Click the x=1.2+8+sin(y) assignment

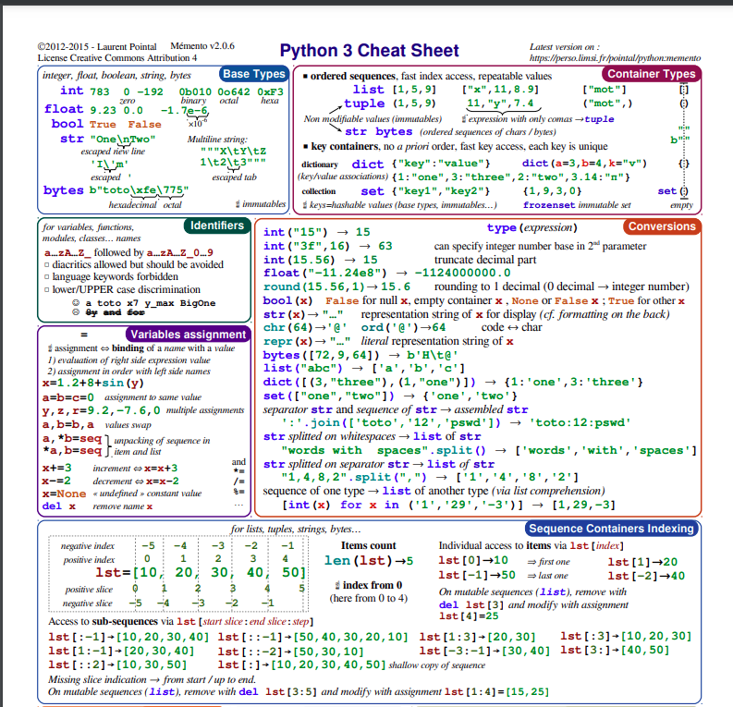(93, 384)
